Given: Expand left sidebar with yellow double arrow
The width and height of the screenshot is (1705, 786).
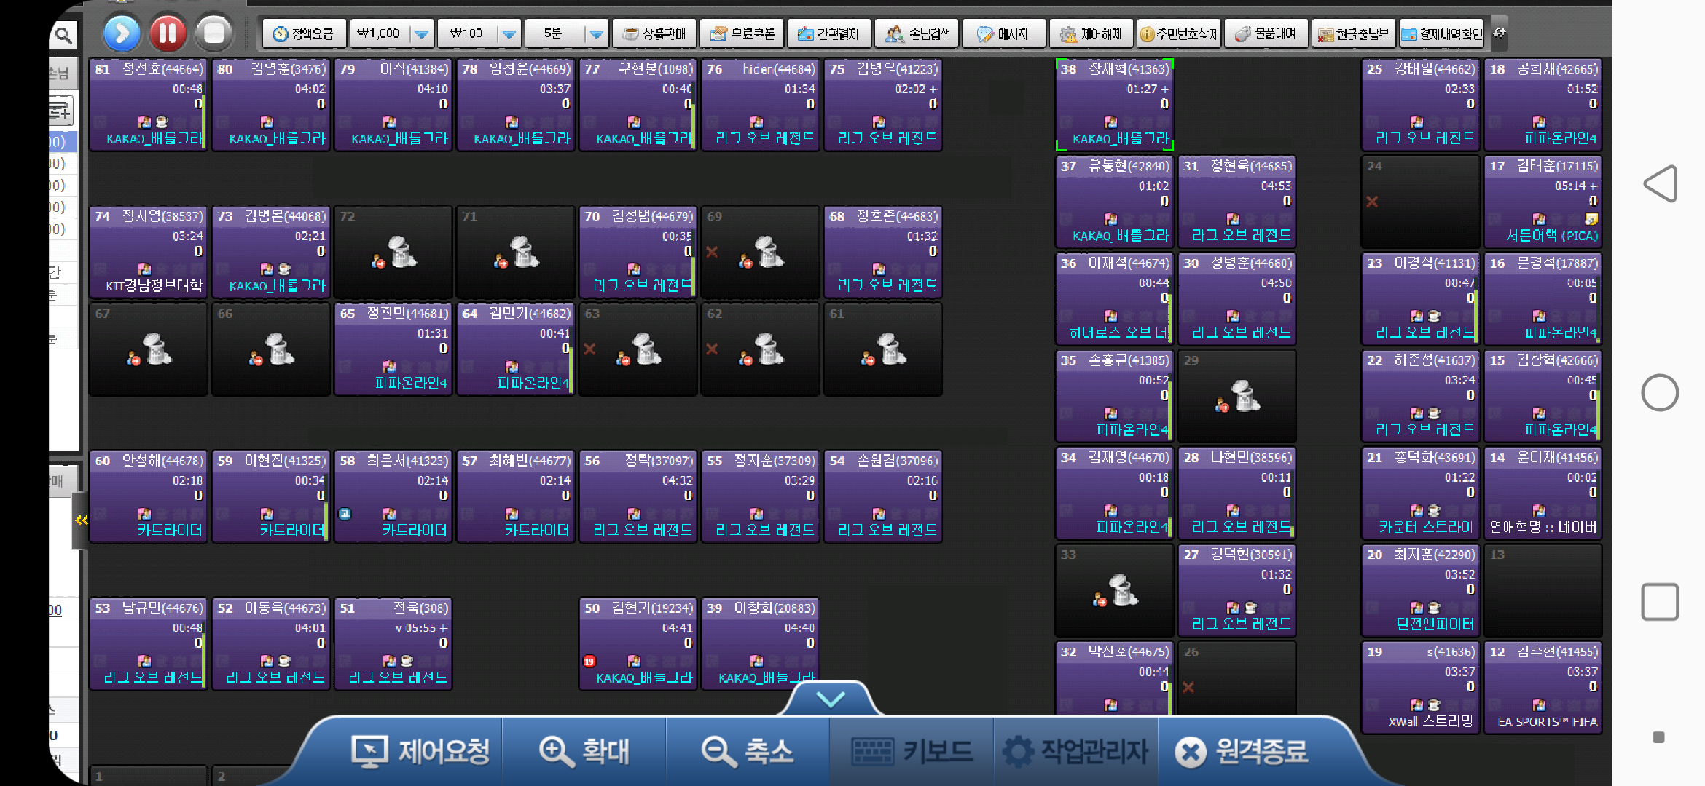Looking at the screenshot, I should (x=81, y=520).
